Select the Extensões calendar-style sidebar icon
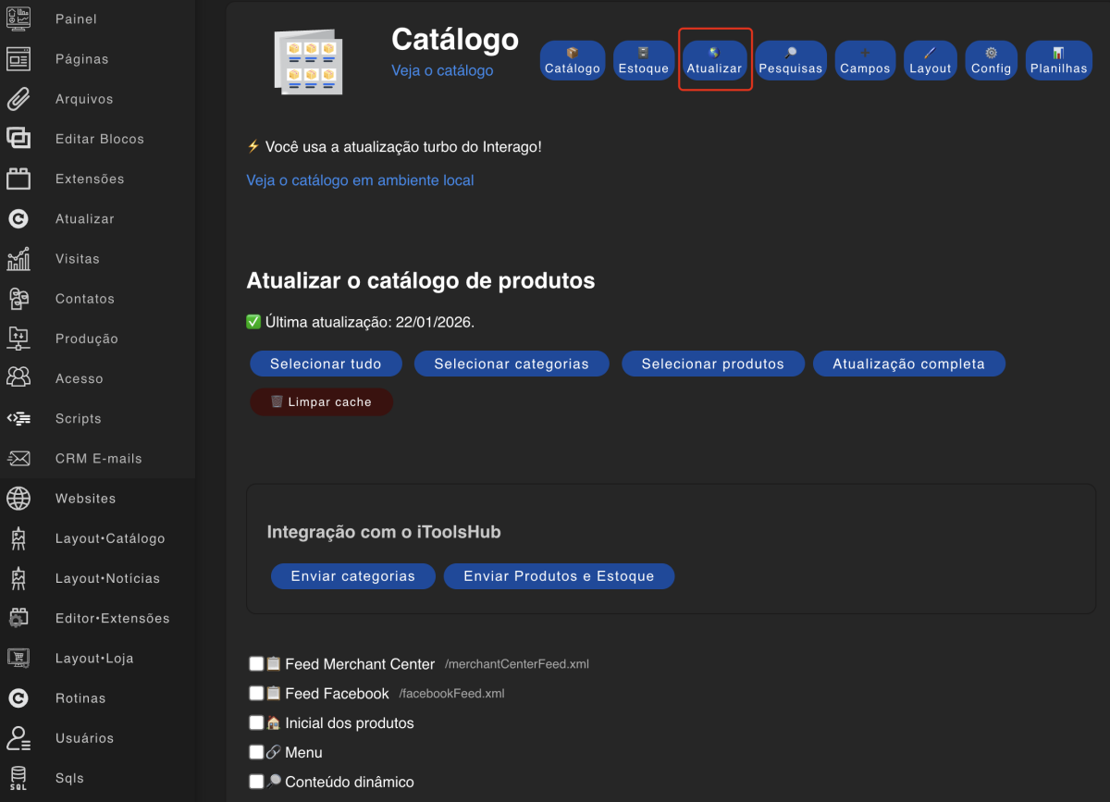The image size is (1110, 802). (18, 179)
